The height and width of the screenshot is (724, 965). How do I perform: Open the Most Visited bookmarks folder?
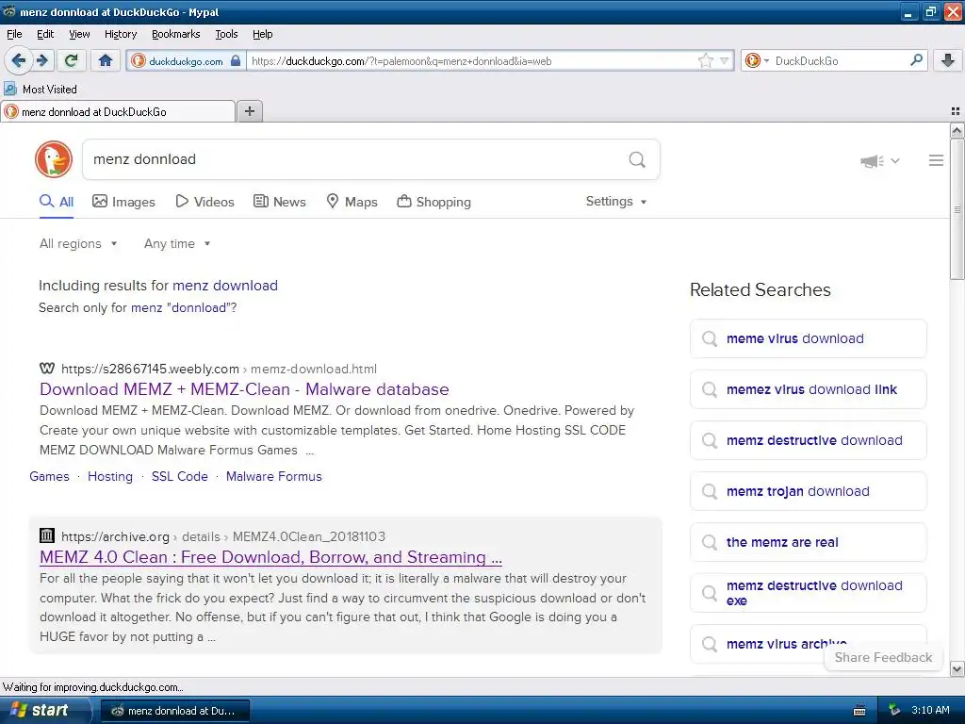point(41,90)
